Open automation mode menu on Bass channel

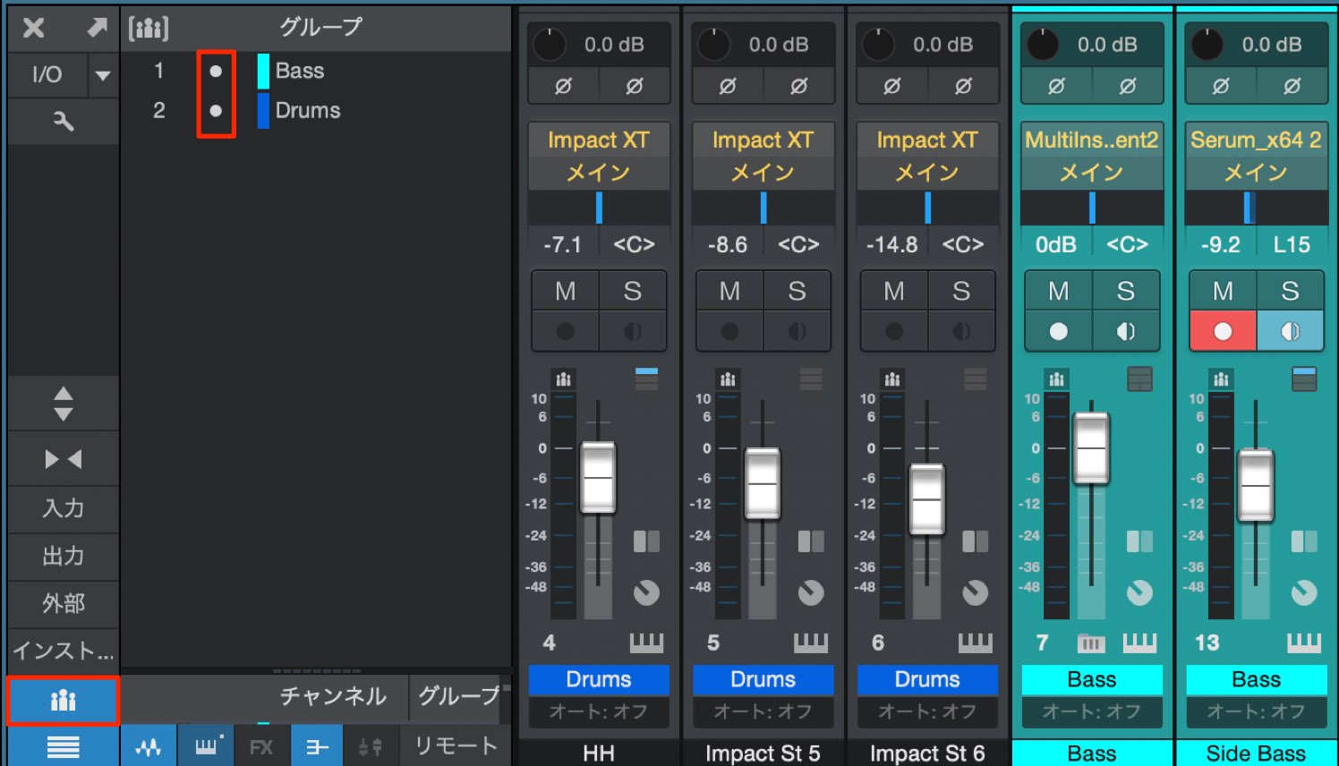(x=1092, y=711)
